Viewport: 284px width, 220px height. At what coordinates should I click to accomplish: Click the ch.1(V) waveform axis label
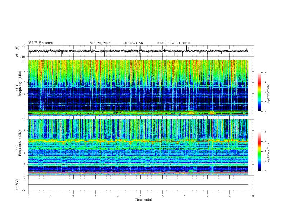17,51
